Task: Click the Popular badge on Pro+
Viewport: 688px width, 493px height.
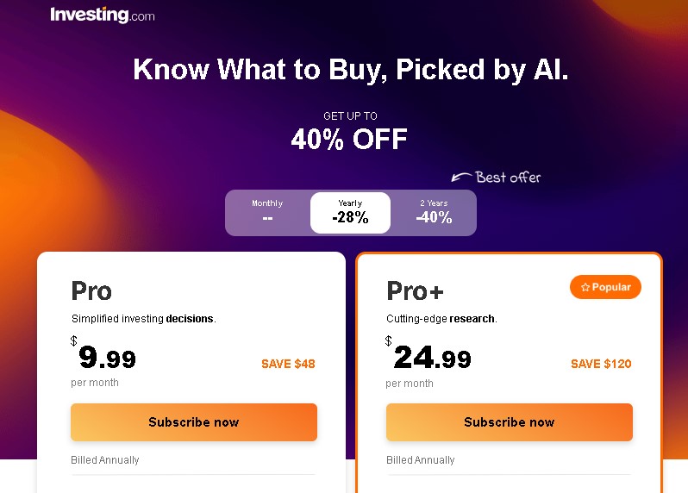Action: click(x=605, y=287)
